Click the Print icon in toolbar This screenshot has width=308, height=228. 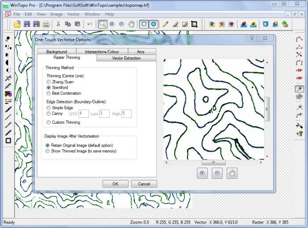[x=46, y=24]
